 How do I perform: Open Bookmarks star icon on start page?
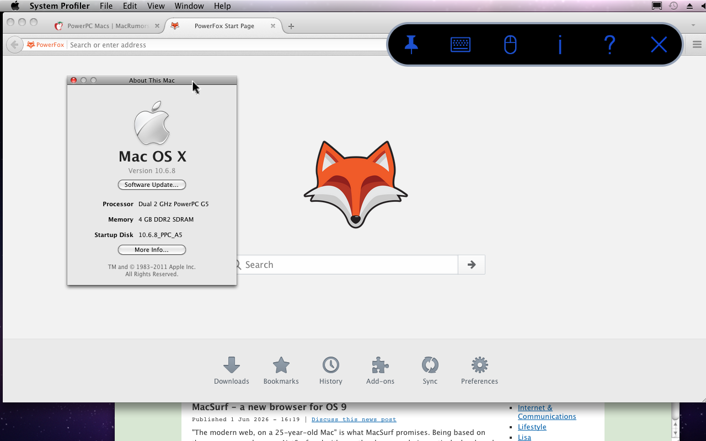click(281, 370)
